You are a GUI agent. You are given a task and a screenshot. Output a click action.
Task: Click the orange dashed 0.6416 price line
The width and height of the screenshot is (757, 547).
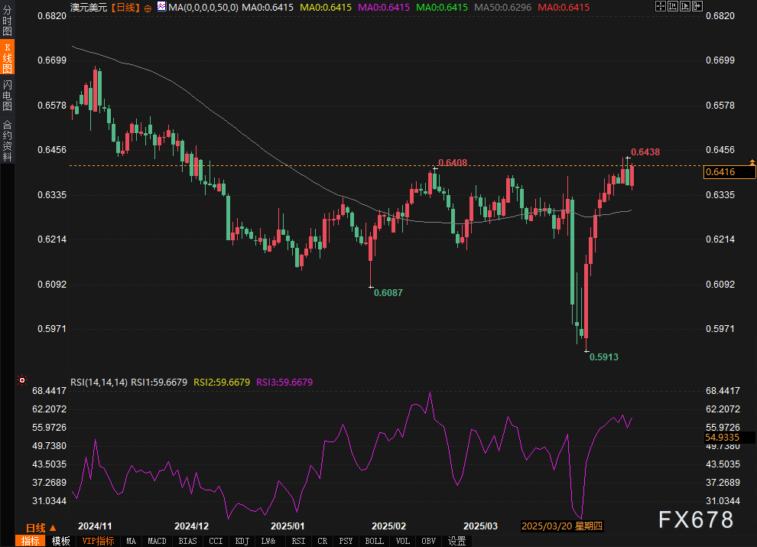point(385,166)
